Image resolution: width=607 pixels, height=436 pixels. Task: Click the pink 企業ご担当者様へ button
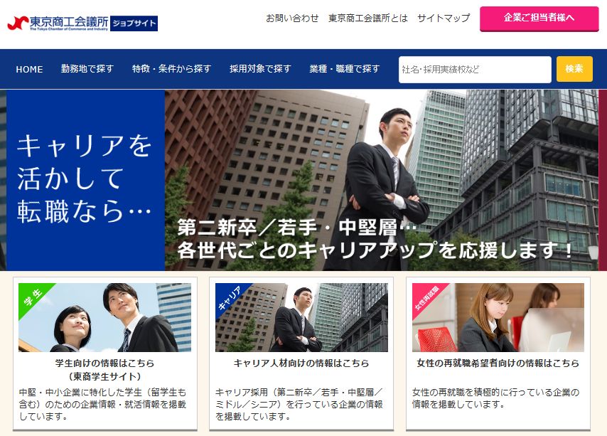click(x=539, y=18)
